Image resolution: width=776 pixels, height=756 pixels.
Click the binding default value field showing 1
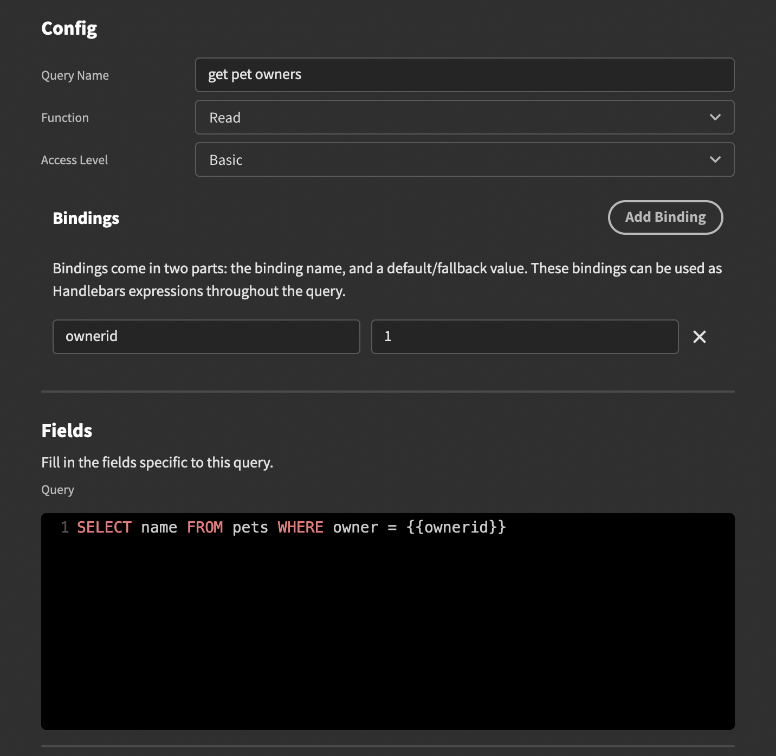[525, 337]
